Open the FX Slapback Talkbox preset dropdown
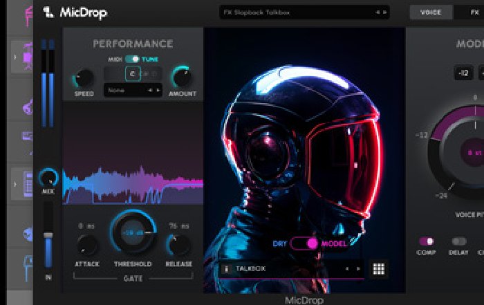This screenshot has height=305, width=484. [304, 12]
